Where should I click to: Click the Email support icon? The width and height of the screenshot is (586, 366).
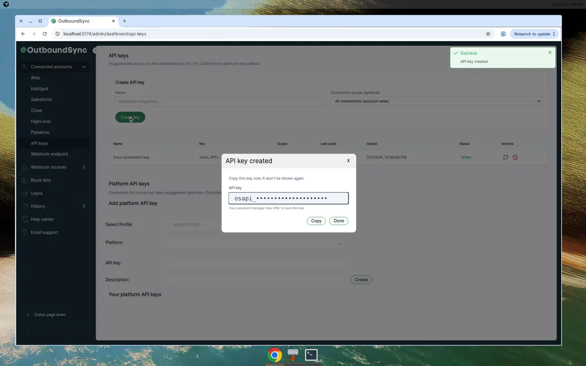(24, 232)
